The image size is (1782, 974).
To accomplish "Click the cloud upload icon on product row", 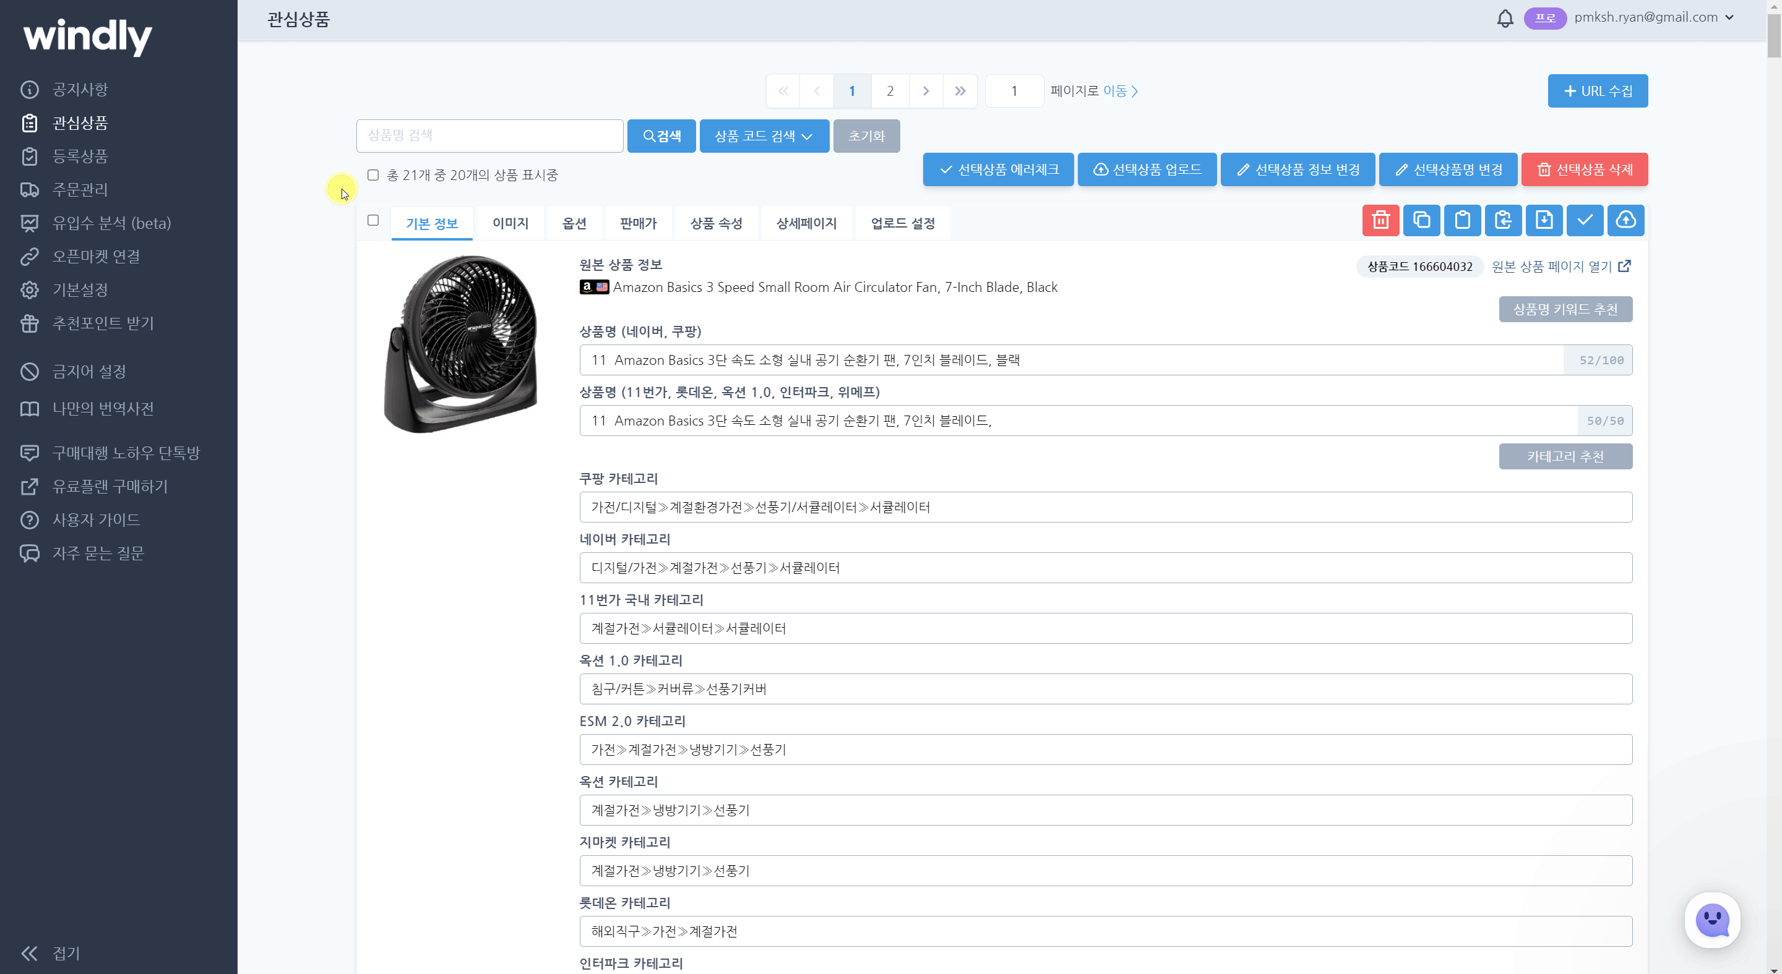I will coord(1625,221).
